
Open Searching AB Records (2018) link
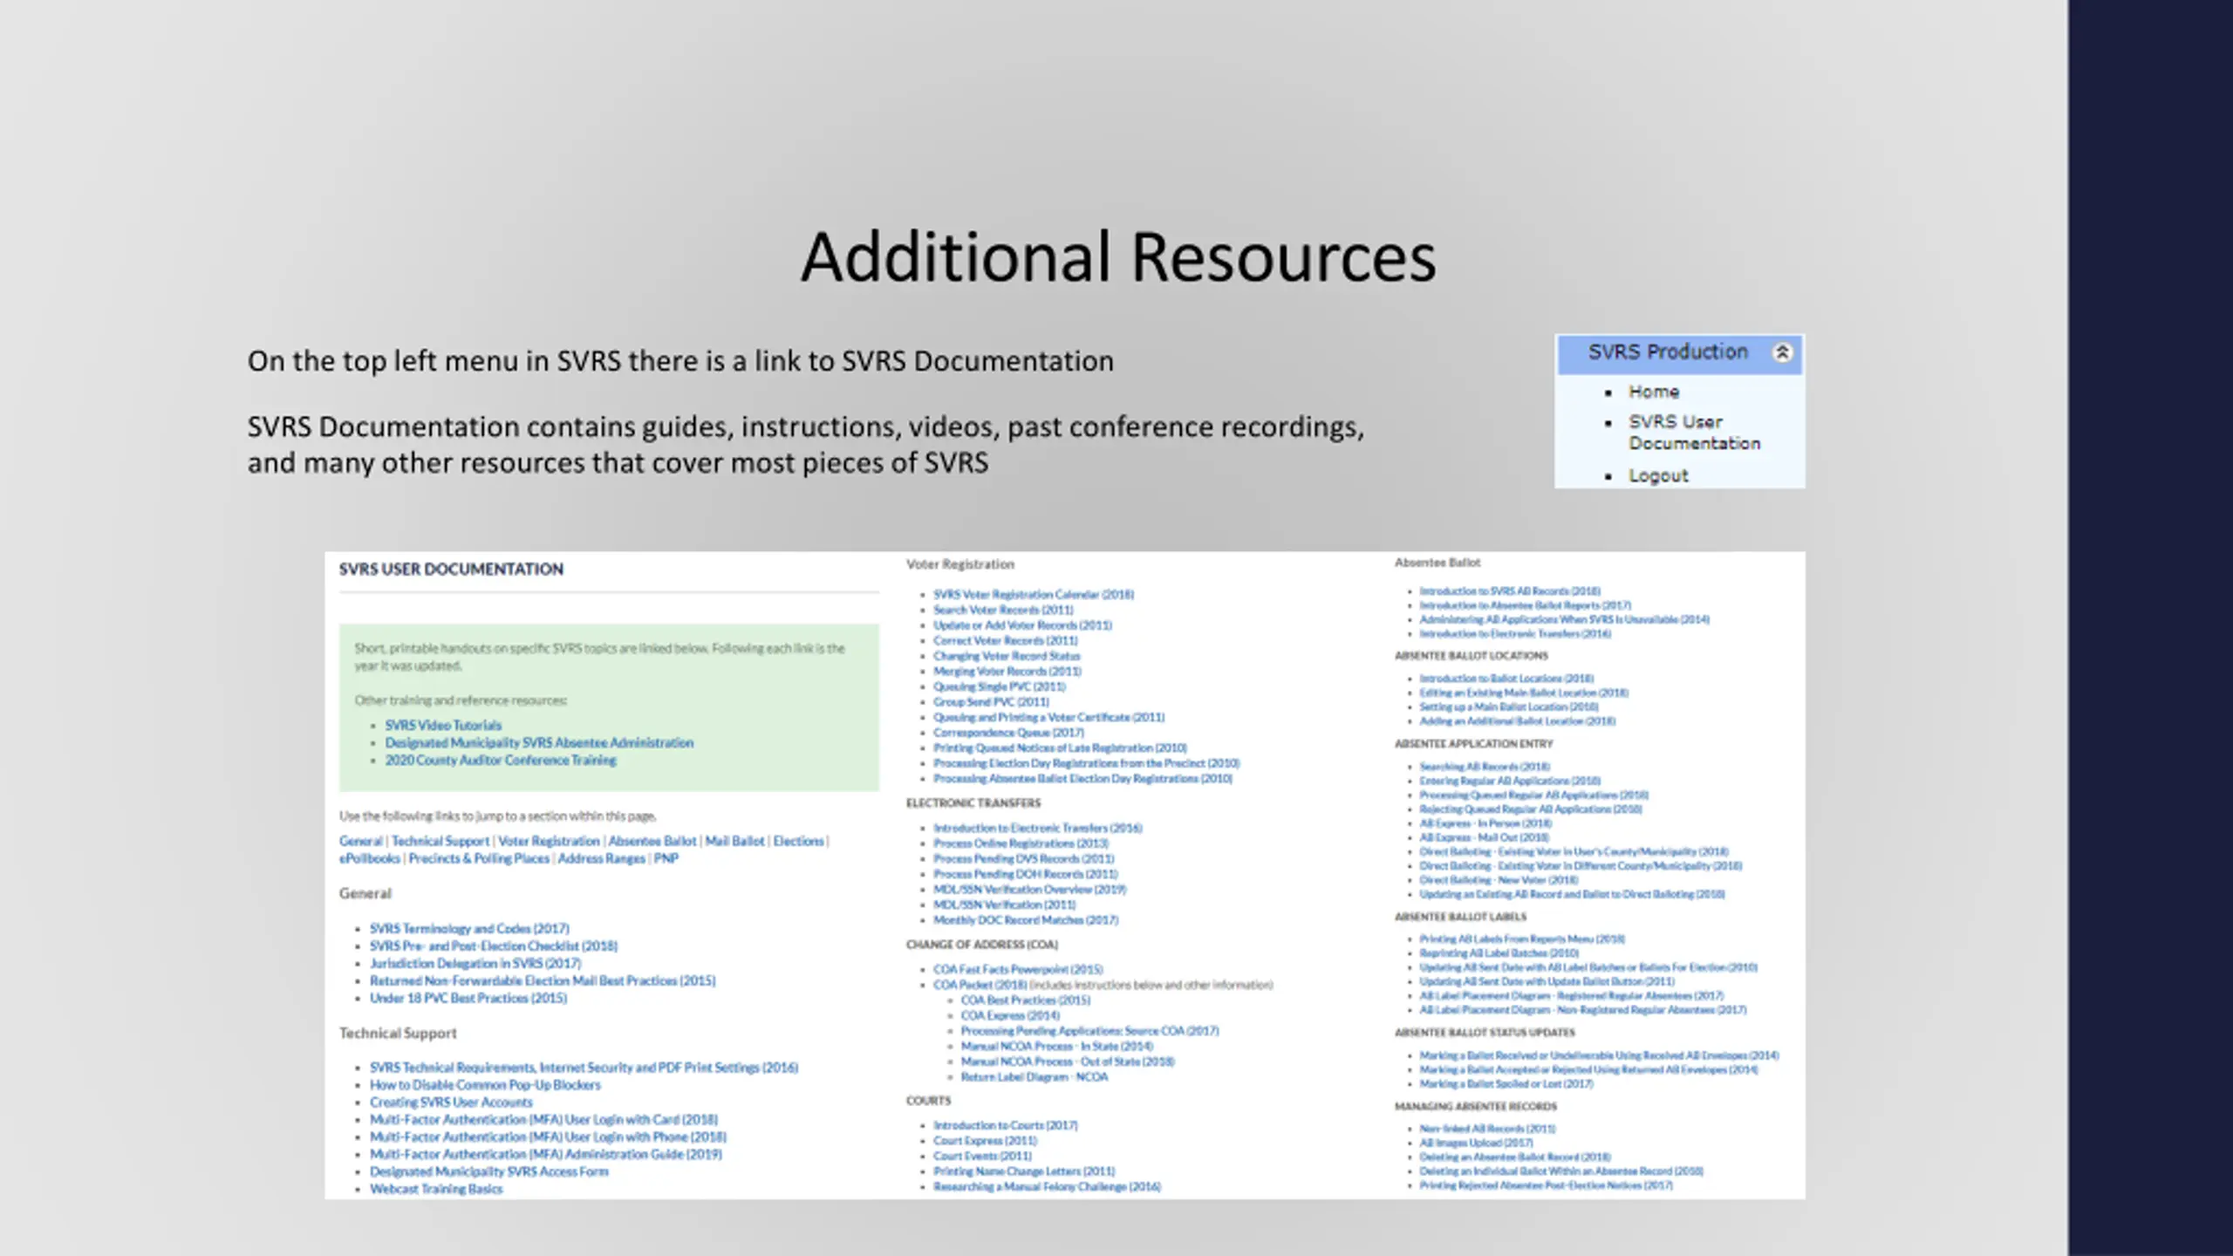(x=1484, y=767)
